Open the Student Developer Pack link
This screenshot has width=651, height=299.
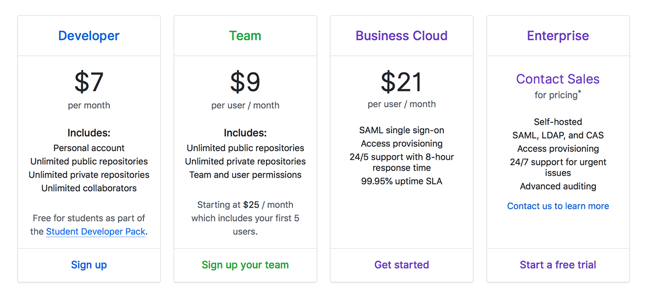96,231
